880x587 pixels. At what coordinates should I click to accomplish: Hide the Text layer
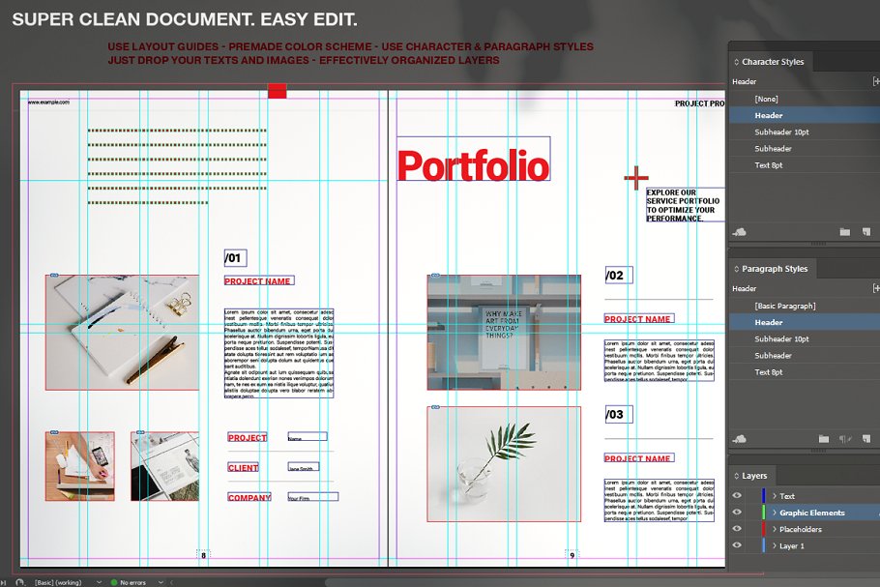(737, 496)
